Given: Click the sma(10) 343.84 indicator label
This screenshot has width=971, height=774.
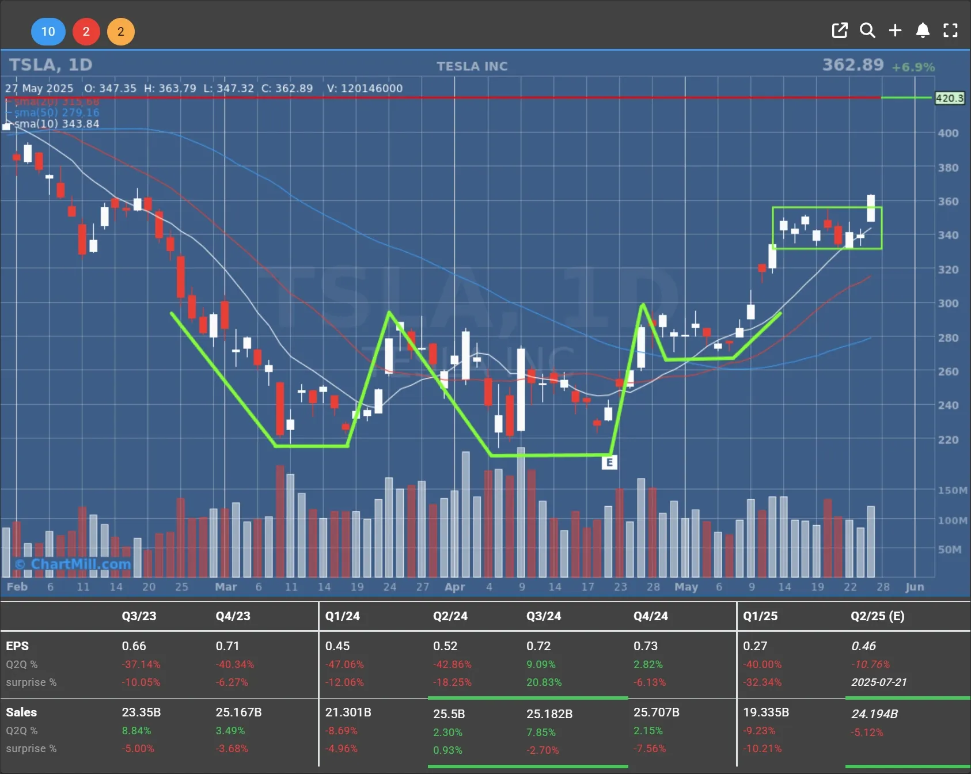Looking at the screenshot, I should pyautogui.click(x=56, y=124).
